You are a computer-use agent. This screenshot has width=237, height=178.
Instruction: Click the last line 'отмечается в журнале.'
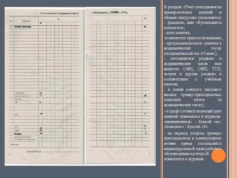[184, 159]
